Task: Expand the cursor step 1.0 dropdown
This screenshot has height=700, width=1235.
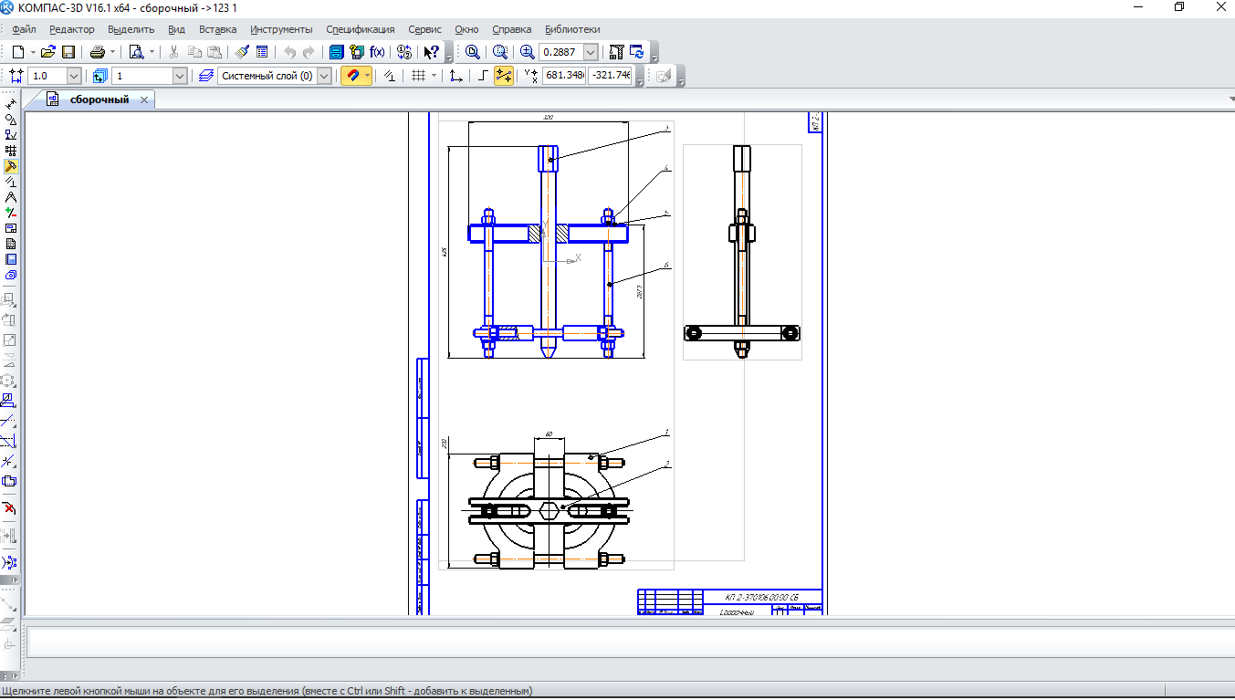Action: (x=74, y=76)
